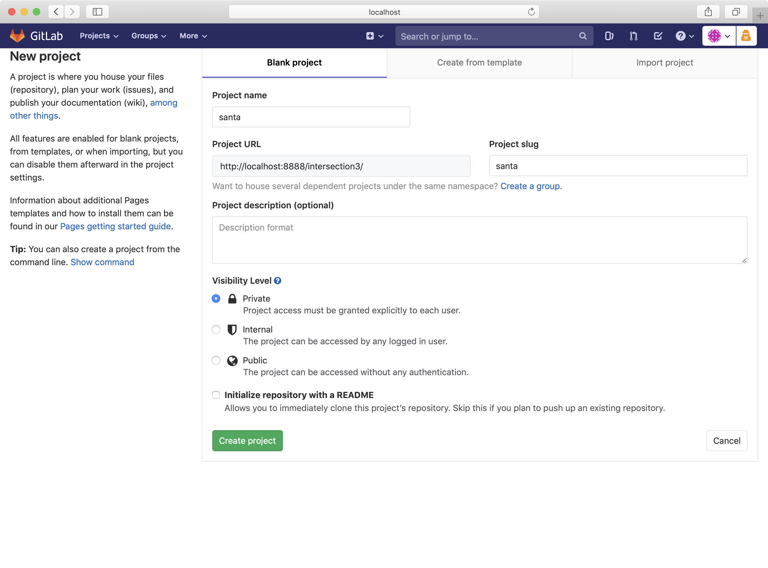Click the Show command link
The height and width of the screenshot is (568, 768).
coord(102,262)
